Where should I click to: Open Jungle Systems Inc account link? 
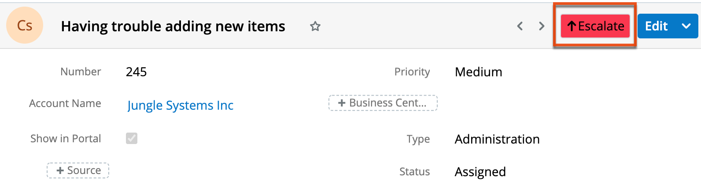pos(180,105)
